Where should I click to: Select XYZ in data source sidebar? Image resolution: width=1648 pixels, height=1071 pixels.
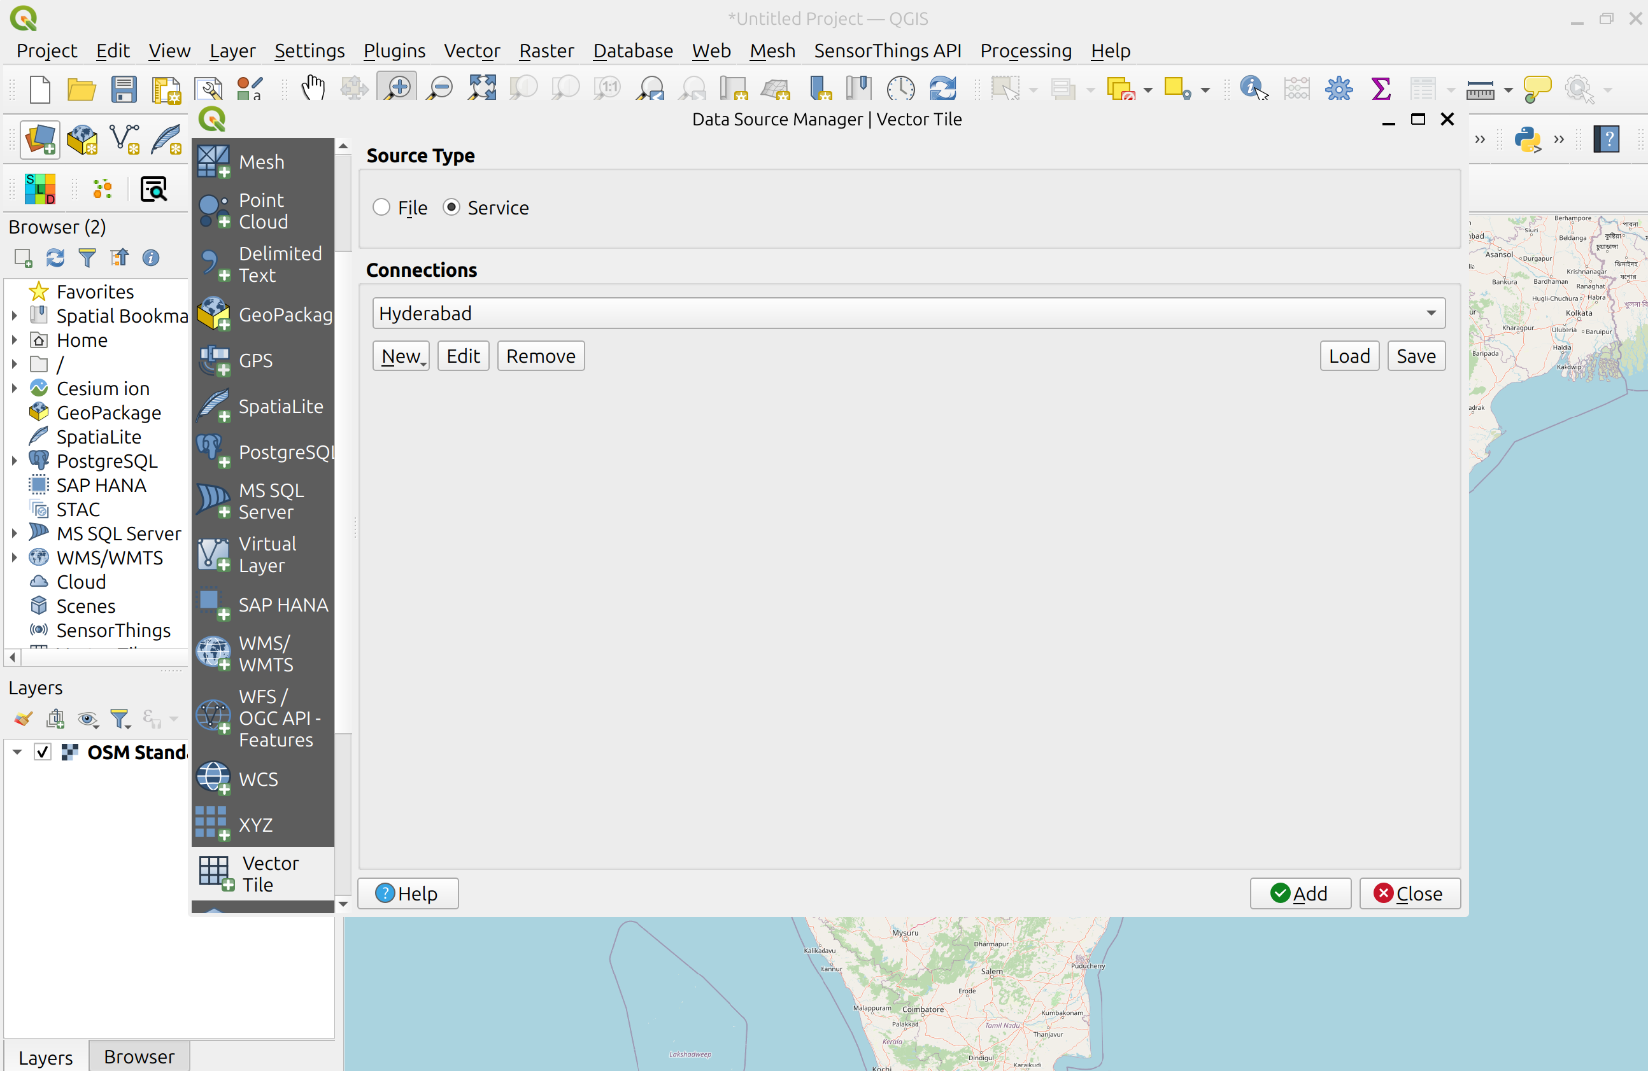click(x=255, y=824)
